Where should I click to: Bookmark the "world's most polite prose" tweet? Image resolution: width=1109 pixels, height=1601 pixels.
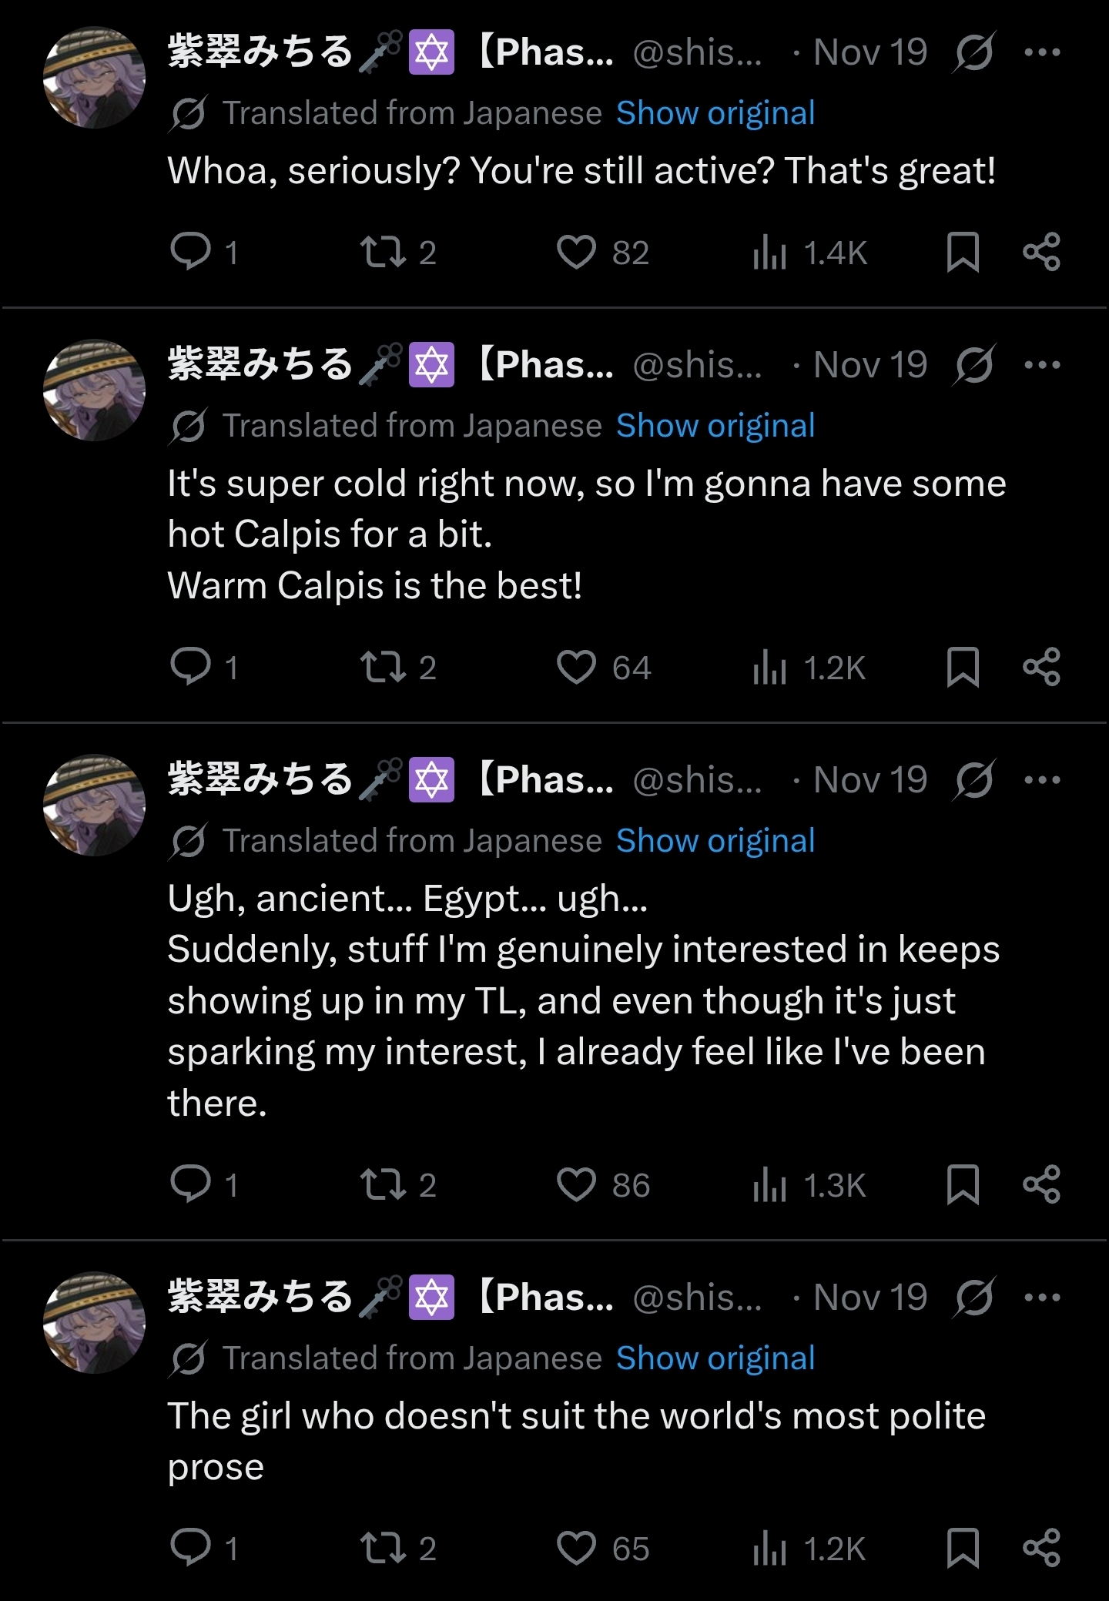[963, 1548]
